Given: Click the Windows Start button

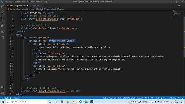Looking at the screenshot, I should [x=3, y=102].
